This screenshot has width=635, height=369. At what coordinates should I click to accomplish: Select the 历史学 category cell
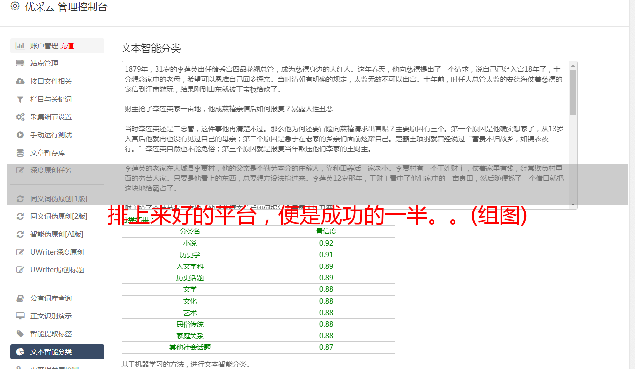[190, 255]
